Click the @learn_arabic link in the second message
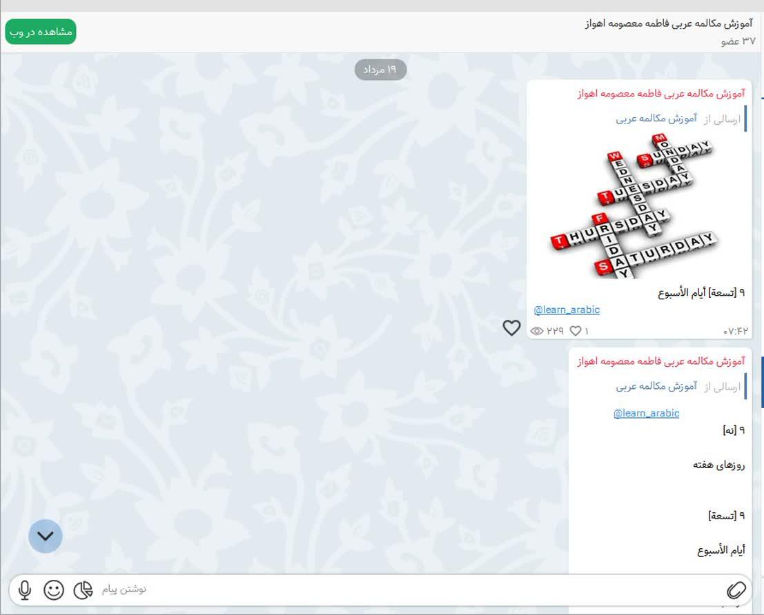The width and height of the screenshot is (764, 615). pyautogui.click(x=646, y=413)
